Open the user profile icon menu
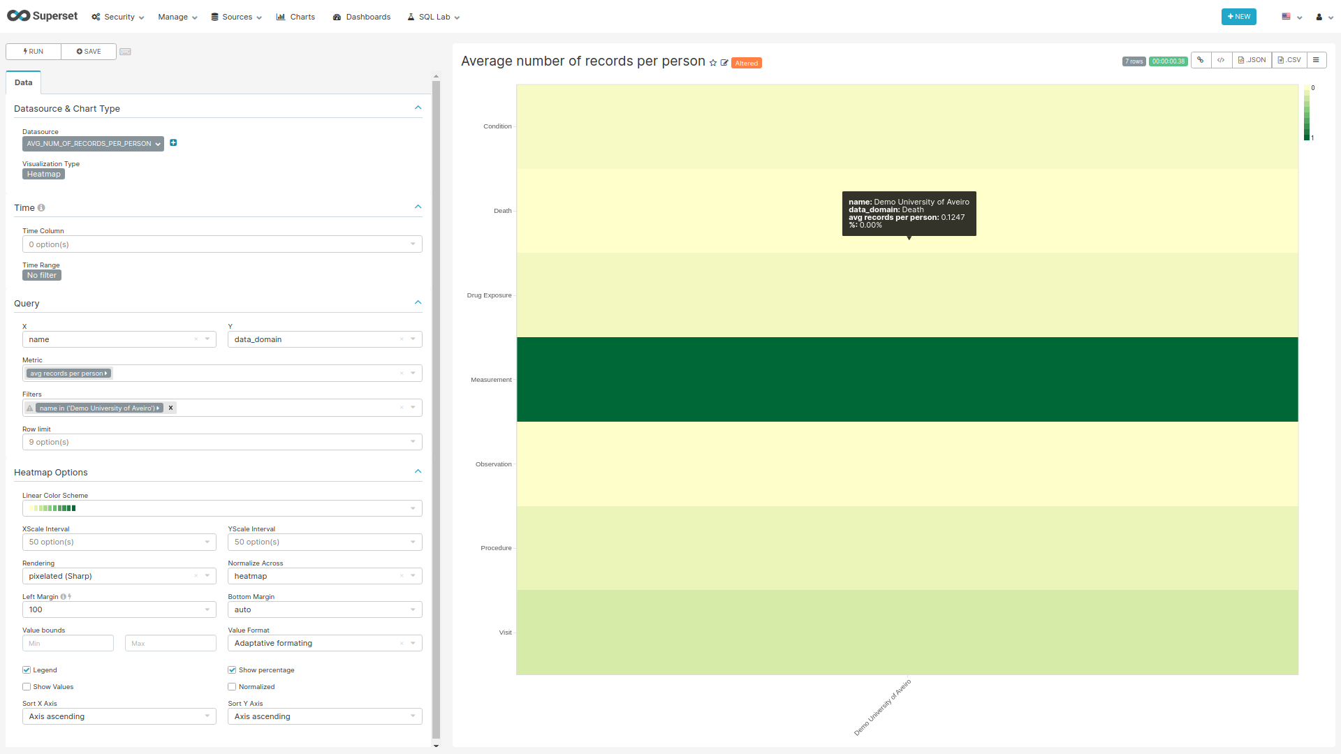Viewport: 1341px width, 754px height. click(x=1324, y=17)
